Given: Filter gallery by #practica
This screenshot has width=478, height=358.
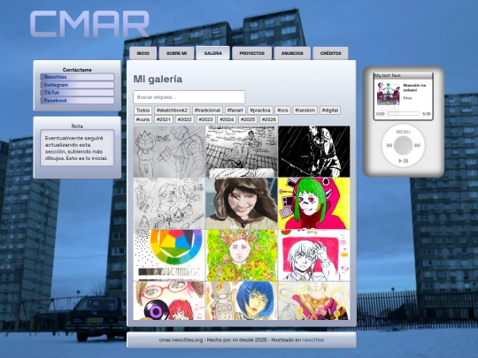Looking at the screenshot, I should point(260,110).
